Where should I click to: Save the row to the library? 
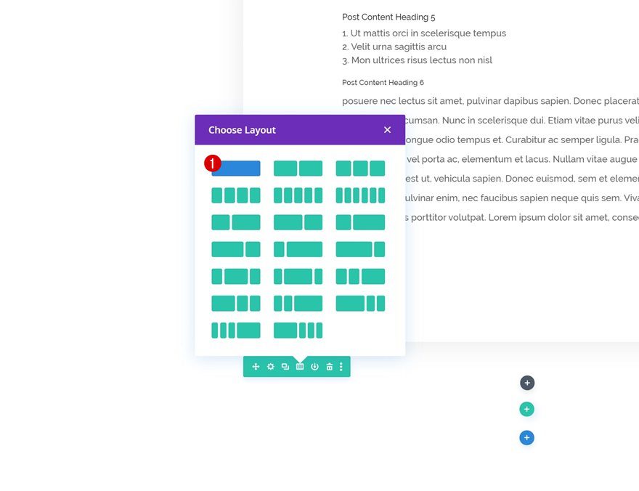tap(314, 367)
